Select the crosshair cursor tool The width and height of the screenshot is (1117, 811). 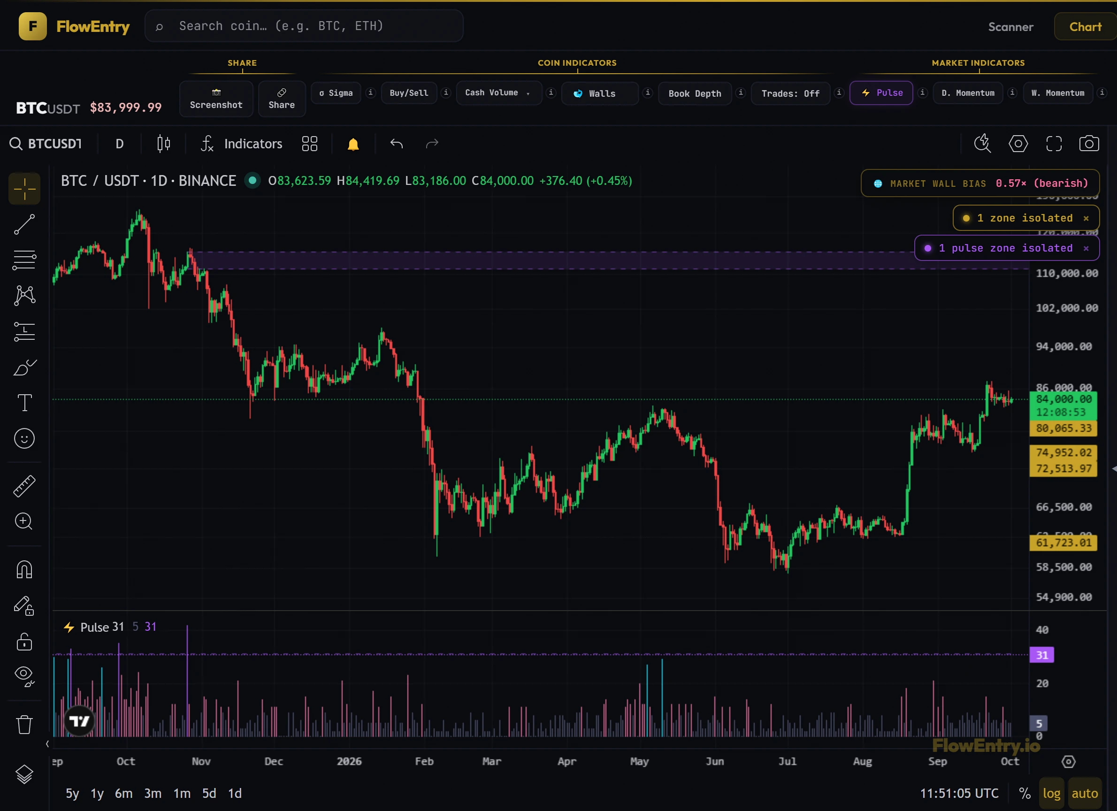[x=24, y=189]
